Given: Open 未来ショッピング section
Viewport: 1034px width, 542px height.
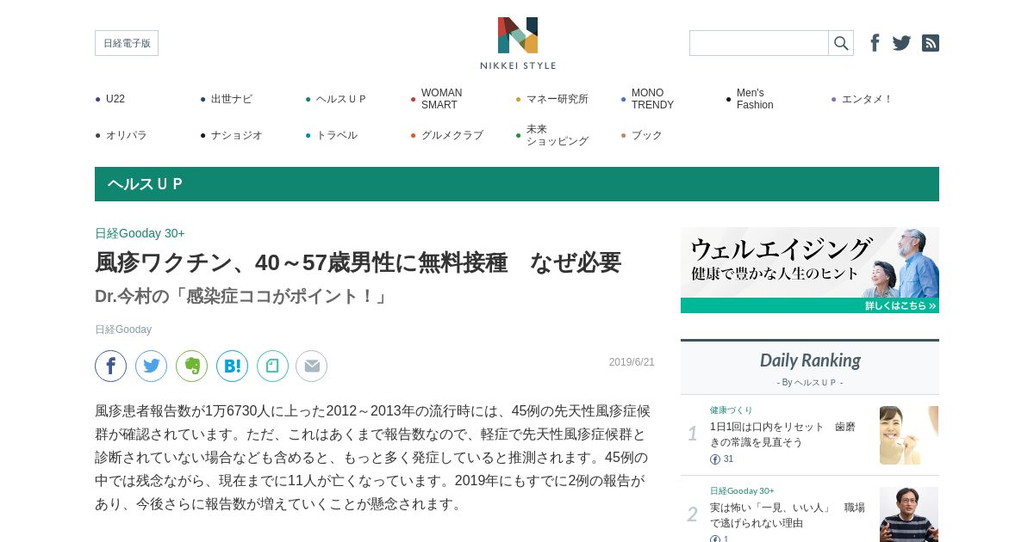Looking at the screenshot, I should click(557, 135).
